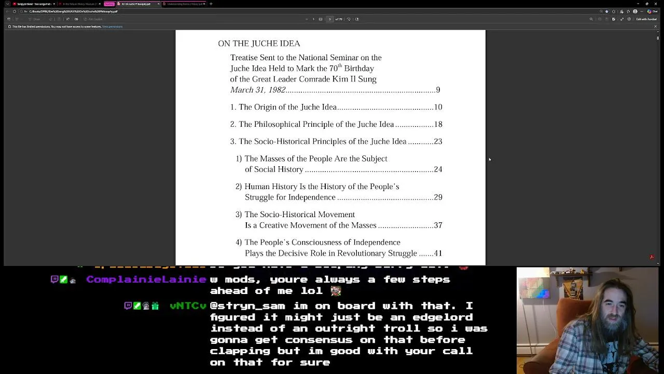Click ComplainieLainie username in chat overlay
Viewport: 664px width, 374px height.
coord(146,279)
